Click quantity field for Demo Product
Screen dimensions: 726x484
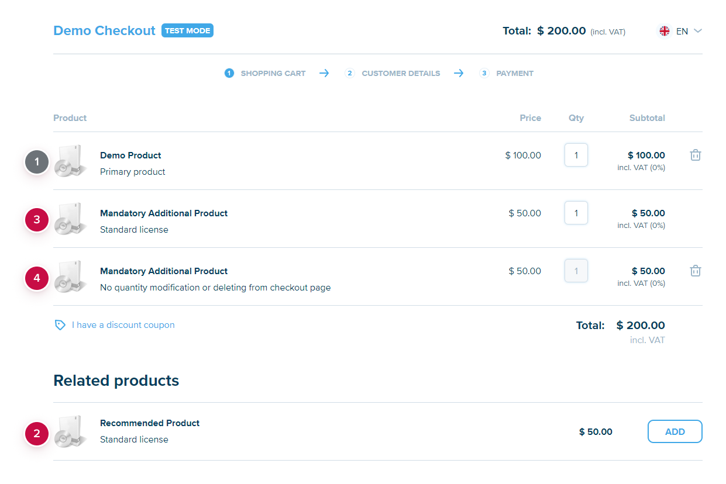(x=576, y=155)
